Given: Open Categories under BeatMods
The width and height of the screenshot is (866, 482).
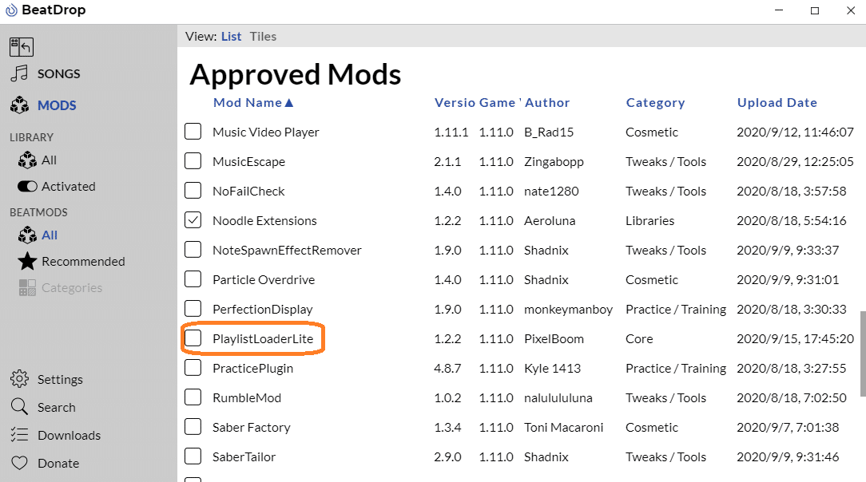Looking at the screenshot, I should point(72,288).
